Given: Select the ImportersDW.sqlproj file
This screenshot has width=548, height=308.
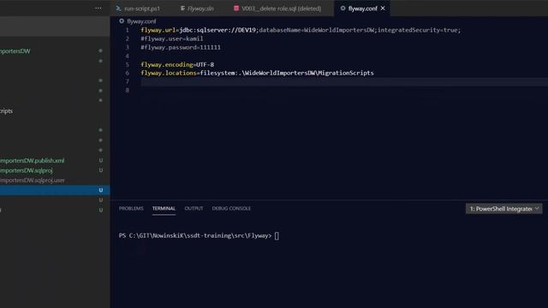Looking at the screenshot, I should (x=27, y=170).
